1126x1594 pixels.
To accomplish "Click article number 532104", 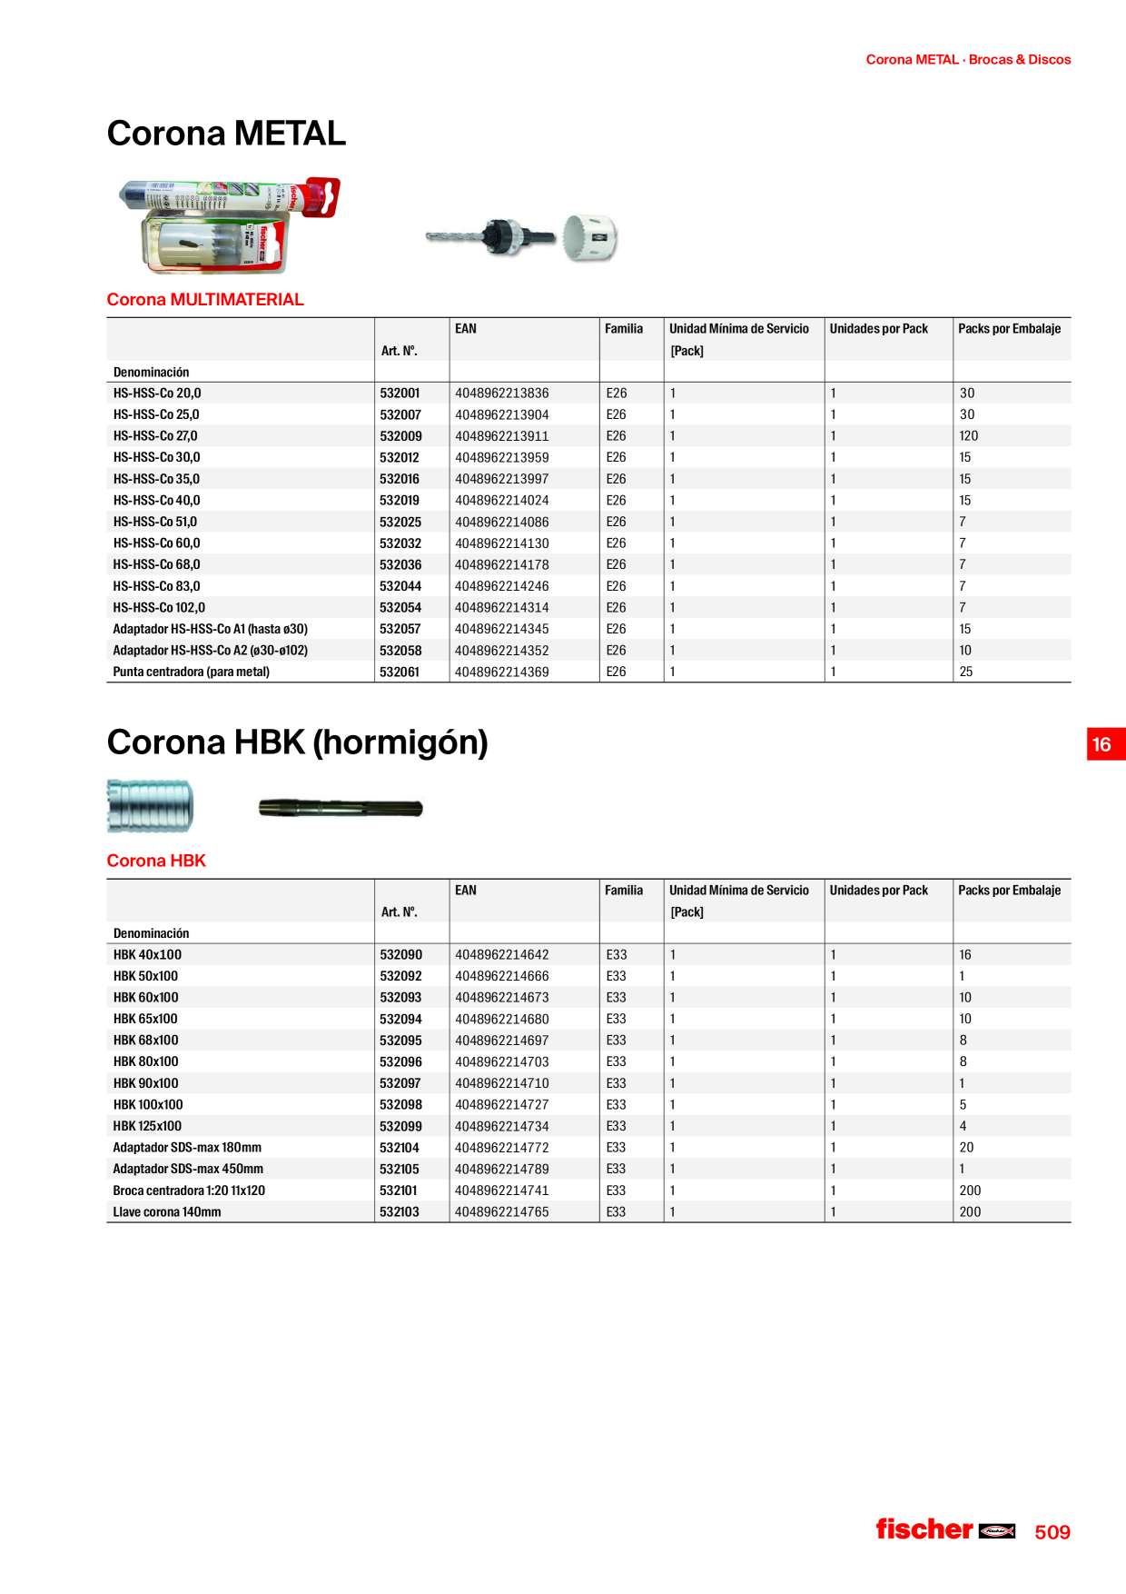I will 400,1148.
